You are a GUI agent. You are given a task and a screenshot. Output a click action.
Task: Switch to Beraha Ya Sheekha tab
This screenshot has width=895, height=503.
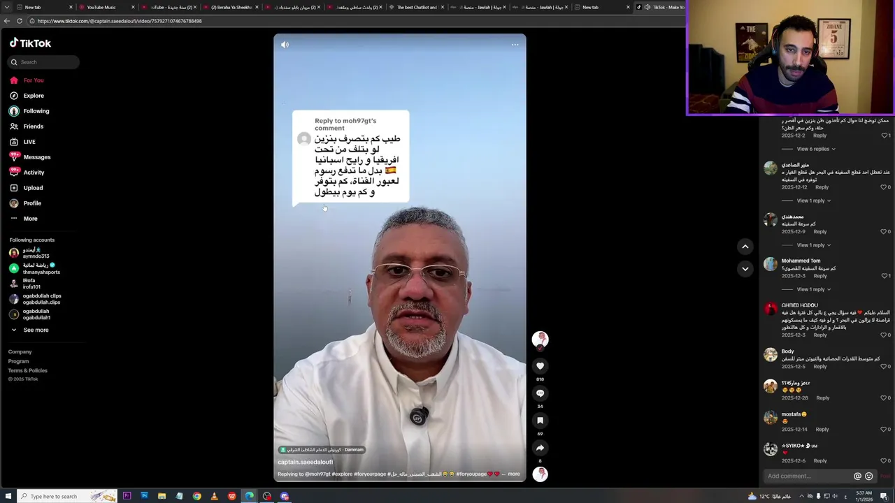pyautogui.click(x=231, y=7)
